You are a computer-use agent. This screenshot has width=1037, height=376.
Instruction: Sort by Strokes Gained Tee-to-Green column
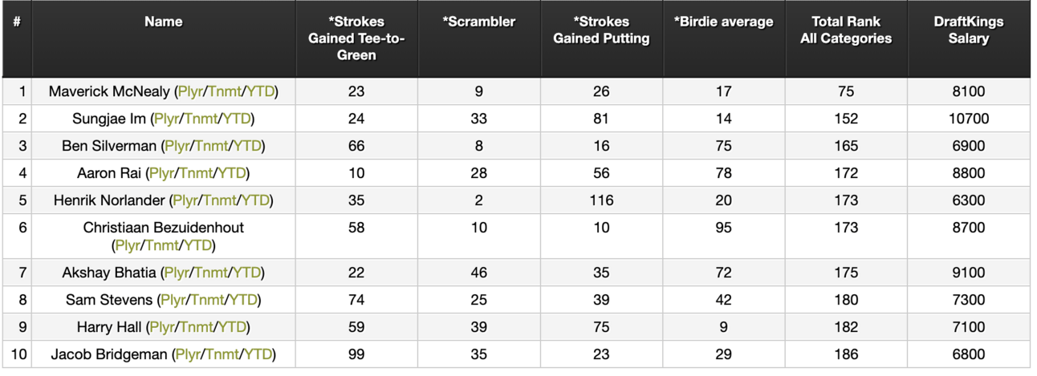pos(356,38)
